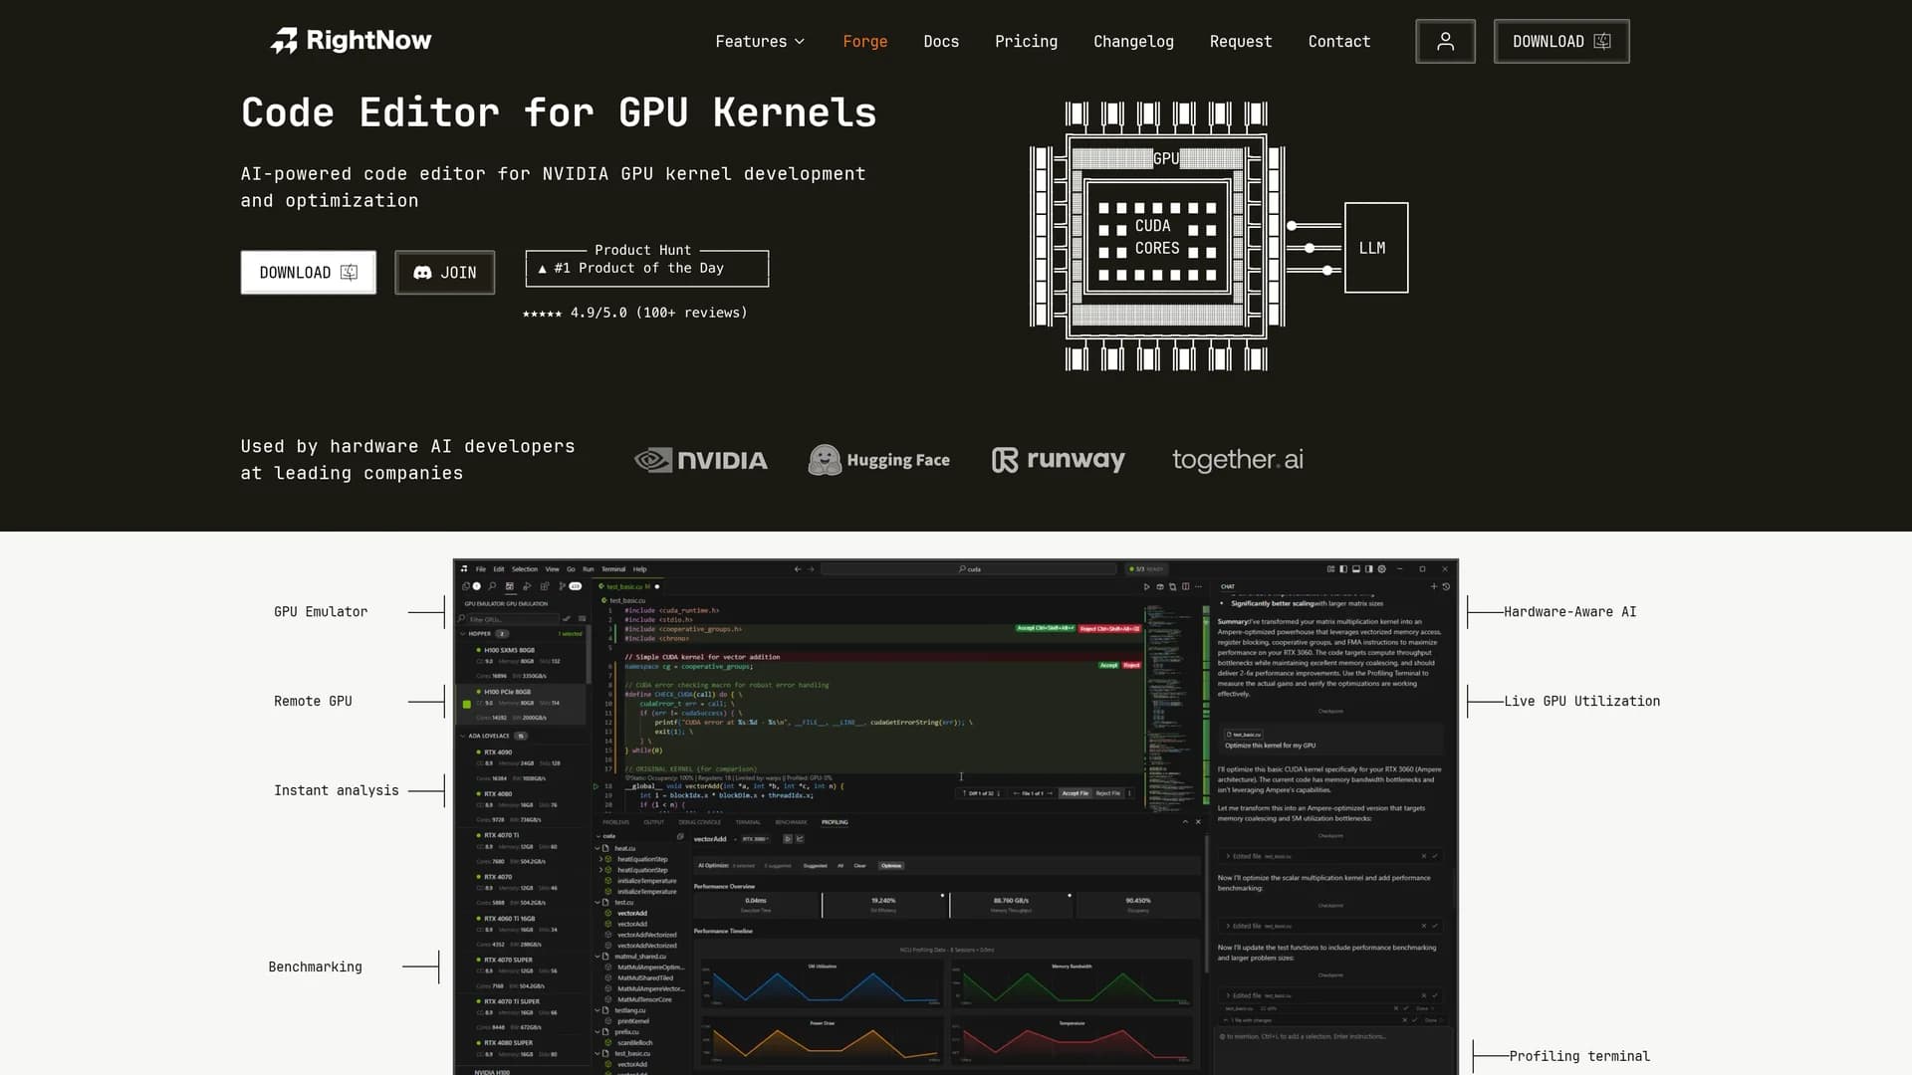Click the red Reject Ctrl+Shift+Alt button
The image size is (1912, 1075).
[x=1109, y=629]
